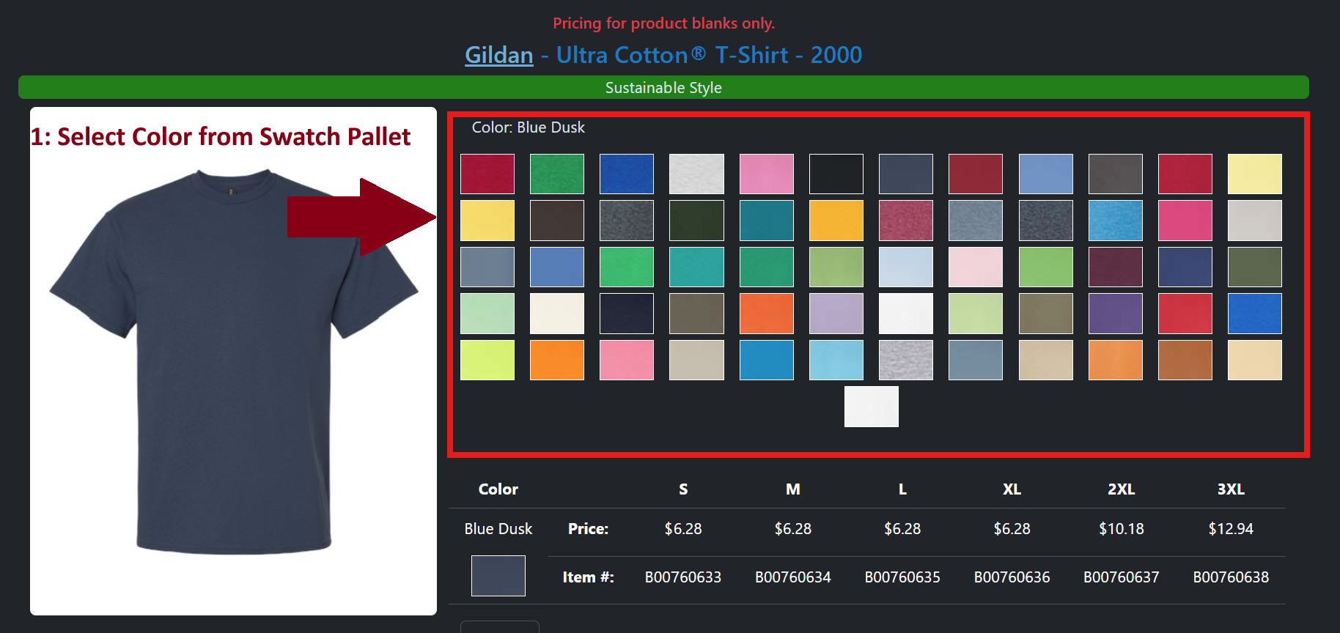This screenshot has width=1340, height=633.
Task: Choose the deep purple swatch
Action: point(1116,314)
